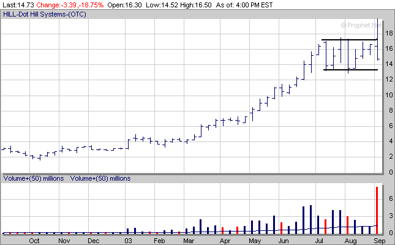Click the second 'Volume+(50) millions' label
395x245 pixels.
(x=100, y=178)
